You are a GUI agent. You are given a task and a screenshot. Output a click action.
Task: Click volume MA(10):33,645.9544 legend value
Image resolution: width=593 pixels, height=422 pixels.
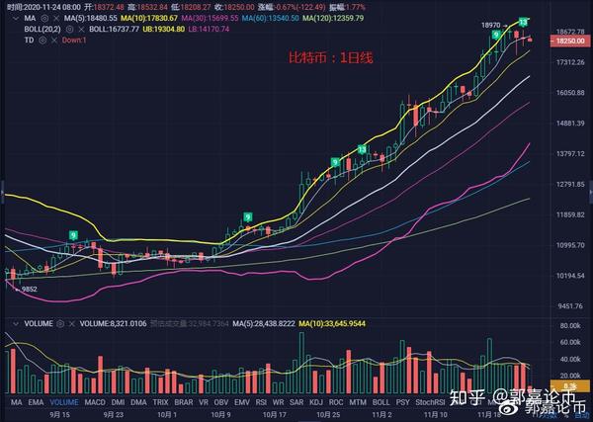click(332, 324)
